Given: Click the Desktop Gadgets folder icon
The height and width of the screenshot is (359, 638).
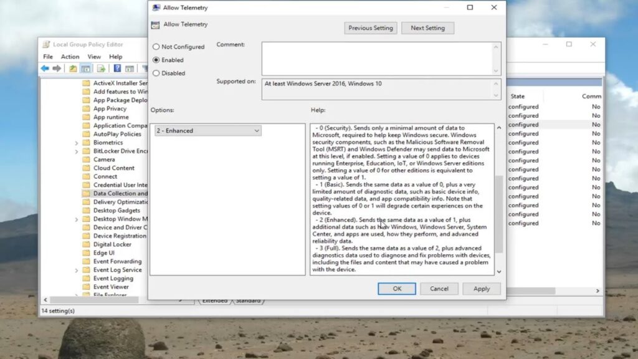Looking at the screenshot, I should 86,211.
